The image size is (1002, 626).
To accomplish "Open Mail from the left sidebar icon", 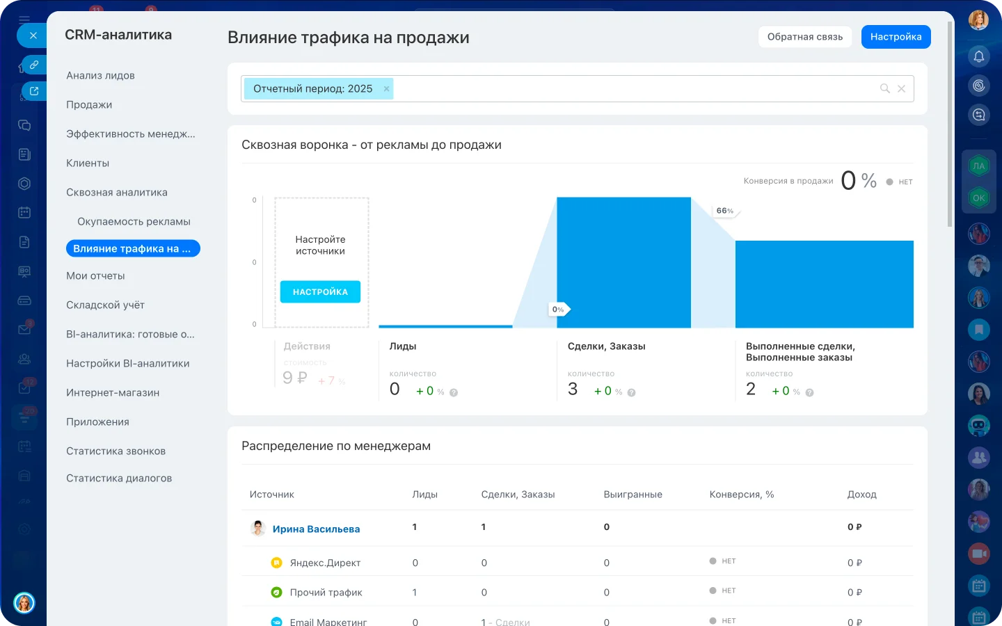I will coord(24,328).
